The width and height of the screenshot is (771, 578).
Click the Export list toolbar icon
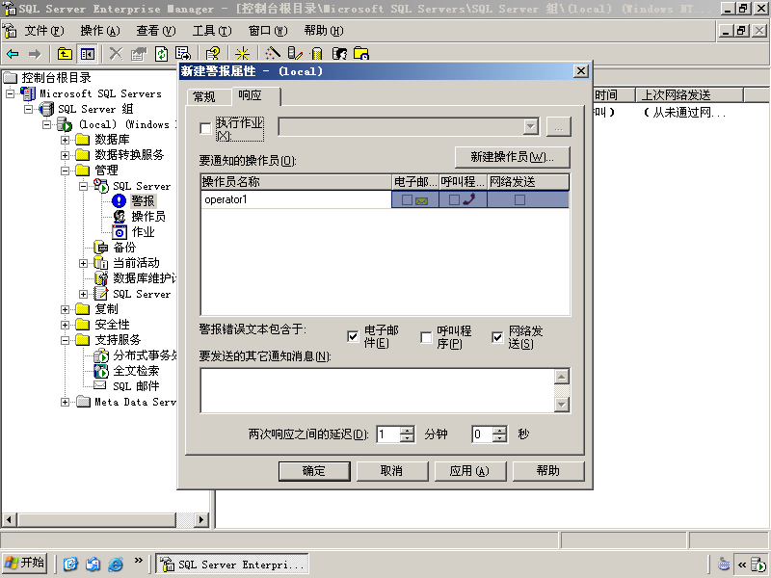(183, 54)
